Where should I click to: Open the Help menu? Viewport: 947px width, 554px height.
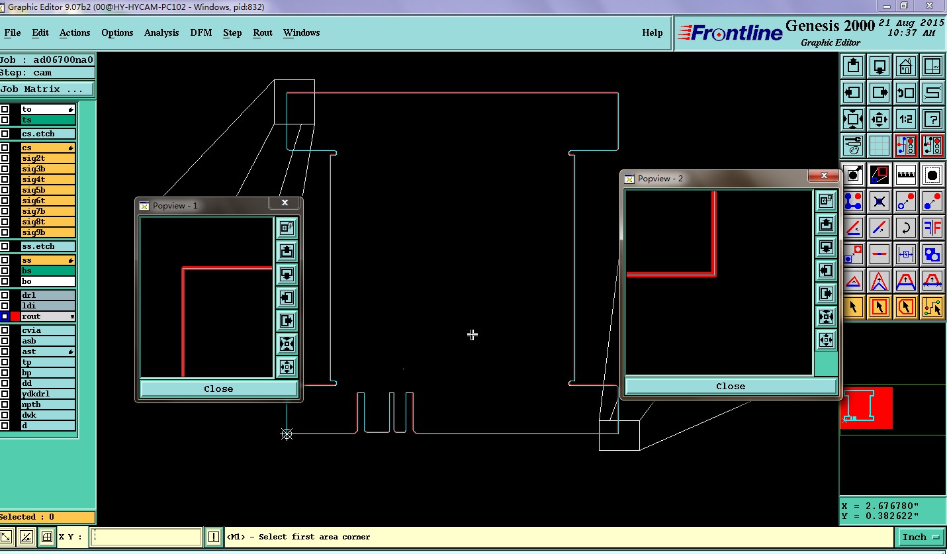(x=652, y=32)
